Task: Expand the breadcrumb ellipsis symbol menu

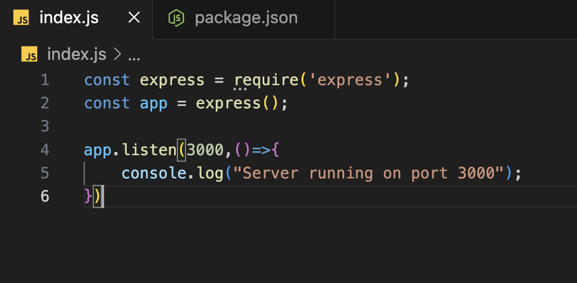Action: pyautogui.click(x=134, y=56)
